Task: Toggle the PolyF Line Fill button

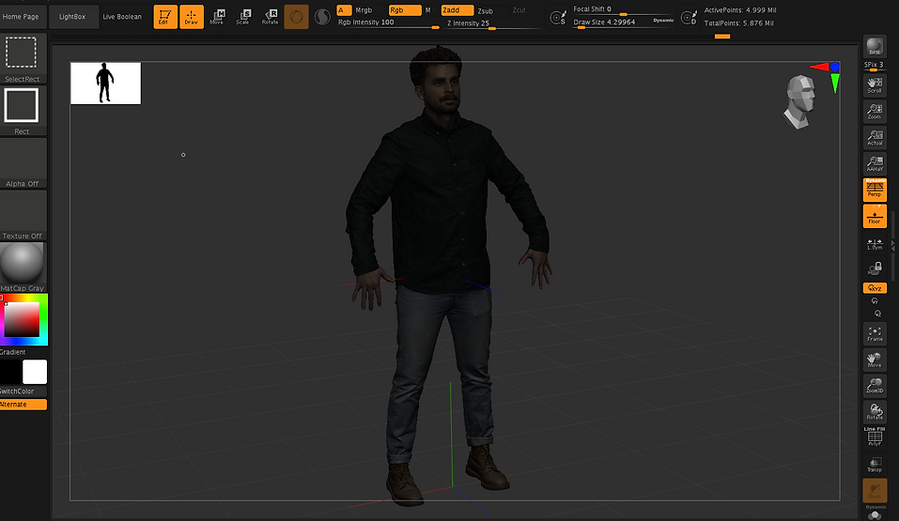Action: 875,437
